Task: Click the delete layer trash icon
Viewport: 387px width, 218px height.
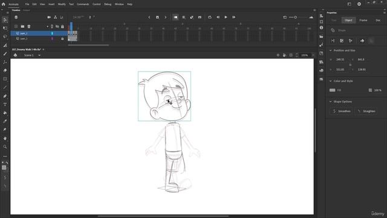Action: click(x=29, y=27)
